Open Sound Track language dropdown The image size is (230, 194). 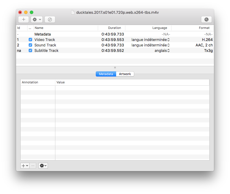[151, 45]
